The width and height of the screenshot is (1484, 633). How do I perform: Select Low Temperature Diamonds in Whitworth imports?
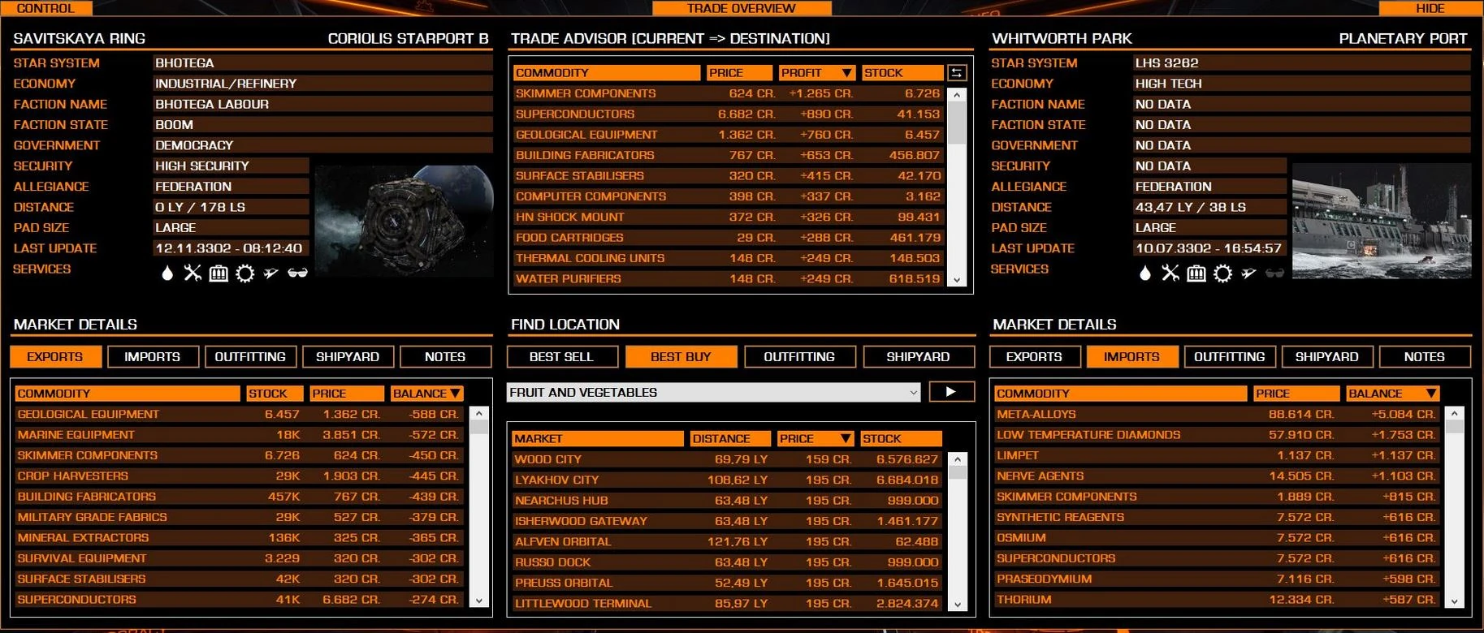[1217, 435]
